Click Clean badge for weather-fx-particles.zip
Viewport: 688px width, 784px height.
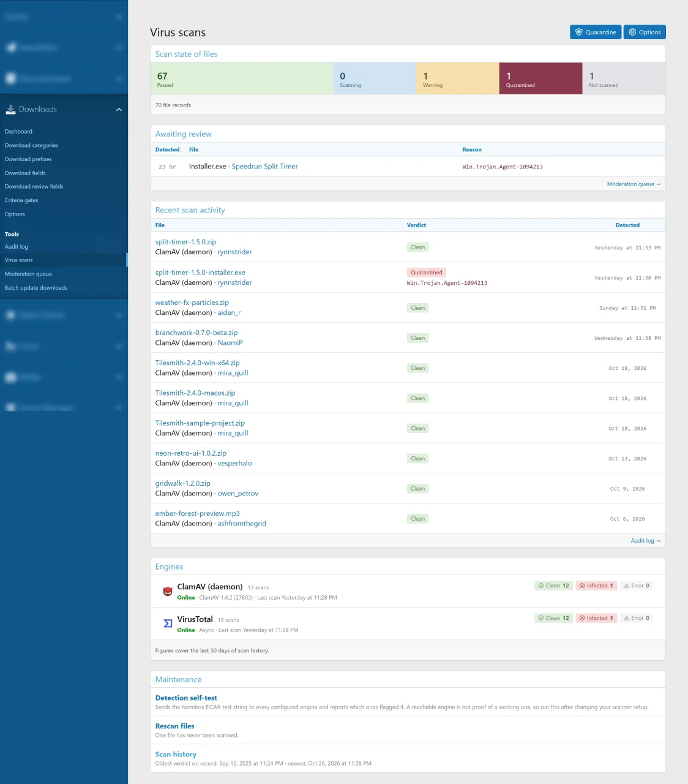[x=417, y=308]
